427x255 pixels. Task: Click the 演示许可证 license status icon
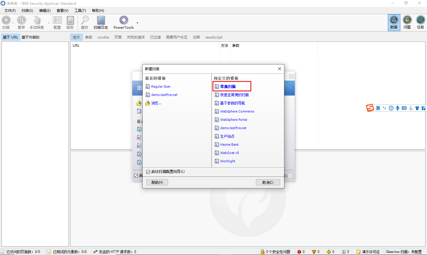click(x=358, y=252)
